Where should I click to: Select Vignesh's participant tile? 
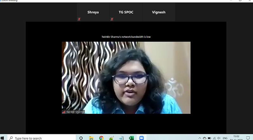click(x=159, y=12)
